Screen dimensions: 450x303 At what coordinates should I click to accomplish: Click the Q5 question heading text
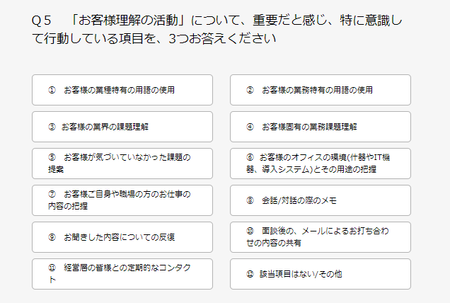217,29
